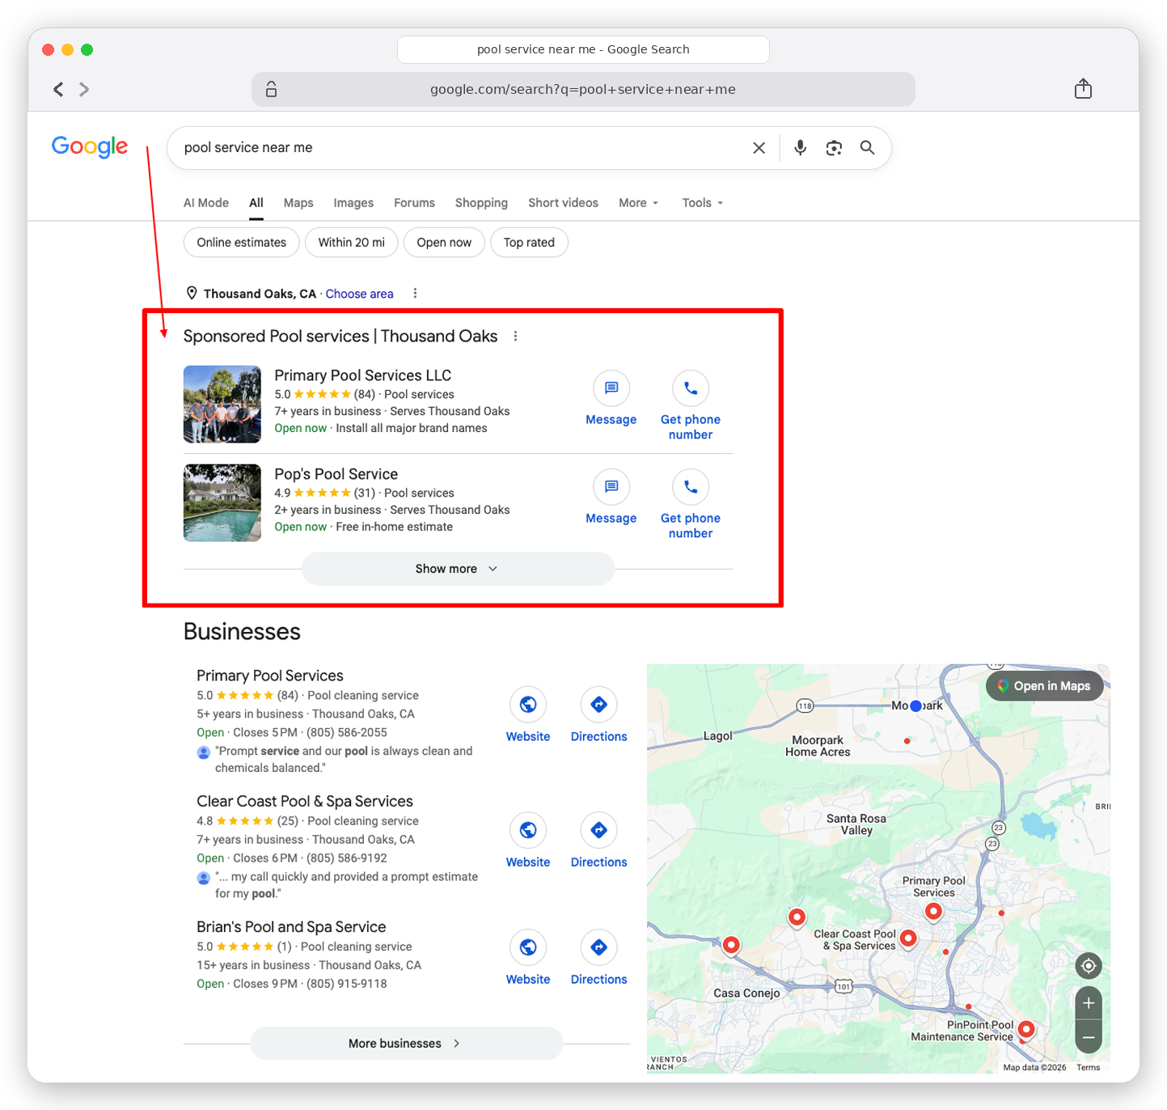Message Primary Pool Services LLC
This screenshot has height=1110, width=1167.
click(x=611, y=398)
